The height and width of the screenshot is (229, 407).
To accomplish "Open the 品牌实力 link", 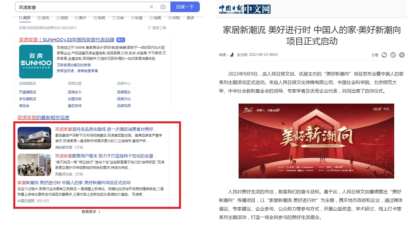I will [x=75, y=92].
